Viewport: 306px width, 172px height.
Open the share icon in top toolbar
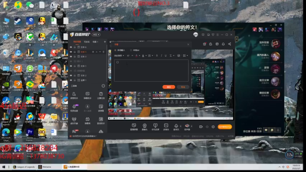[x=230, y=44]
